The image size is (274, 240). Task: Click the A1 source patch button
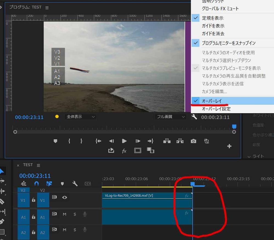(23, 217)
